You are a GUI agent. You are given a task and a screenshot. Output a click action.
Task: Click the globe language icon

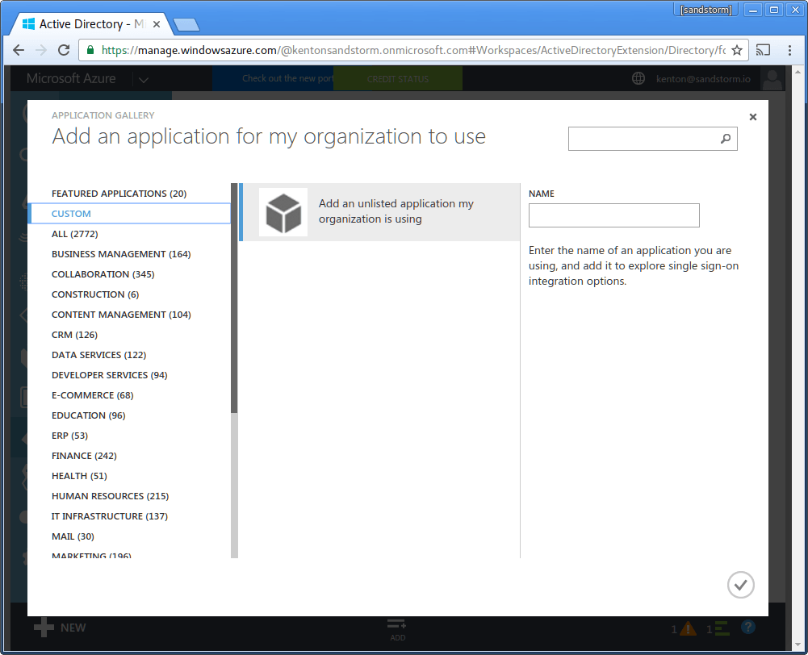pos(638,78)
